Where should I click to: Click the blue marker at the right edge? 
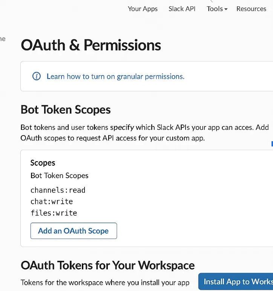click(x=272, y=144)
